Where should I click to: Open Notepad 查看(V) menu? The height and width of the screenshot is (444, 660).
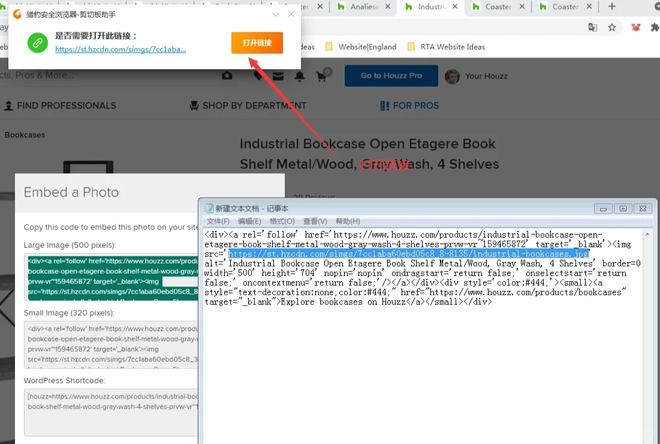[315, 221]
